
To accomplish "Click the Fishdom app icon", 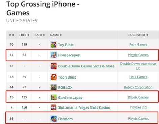I will coord(53,119).
